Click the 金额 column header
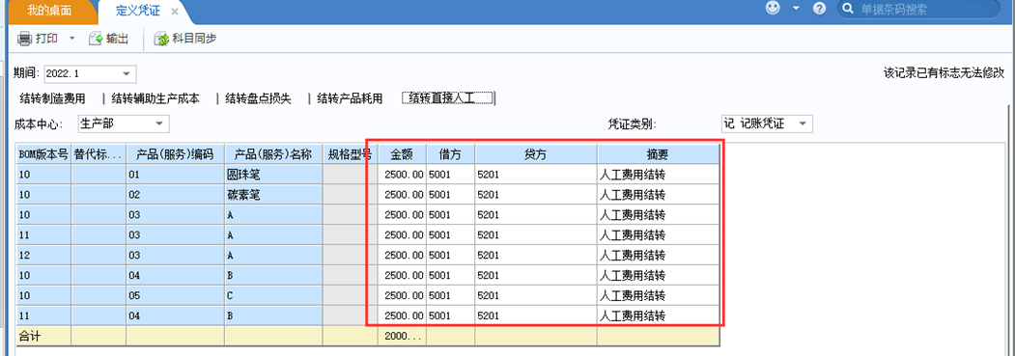 402,153
